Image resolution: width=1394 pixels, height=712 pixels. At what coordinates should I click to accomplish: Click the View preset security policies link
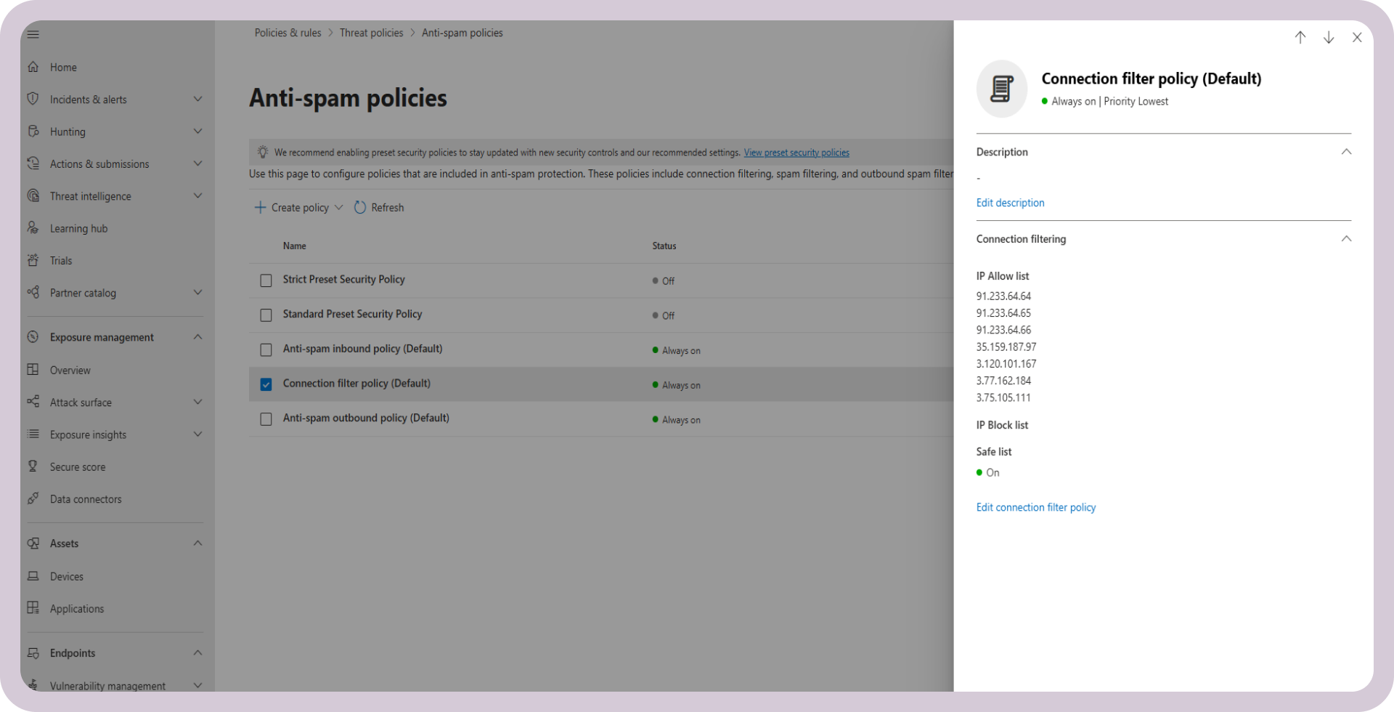[x=796, y=152]
